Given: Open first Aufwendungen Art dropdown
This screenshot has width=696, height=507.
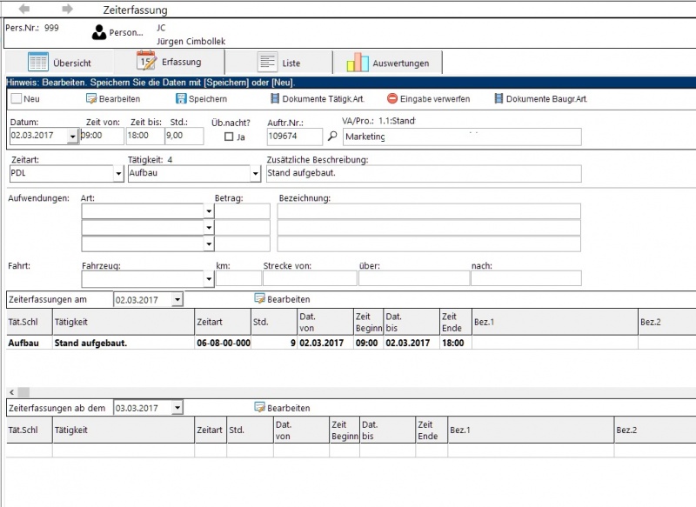Looking at the screenshot, I should (209, 211).
